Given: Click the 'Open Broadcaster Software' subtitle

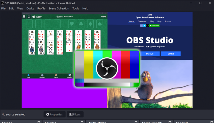Looking at the screenshot, I should click(x=150, y=17).
